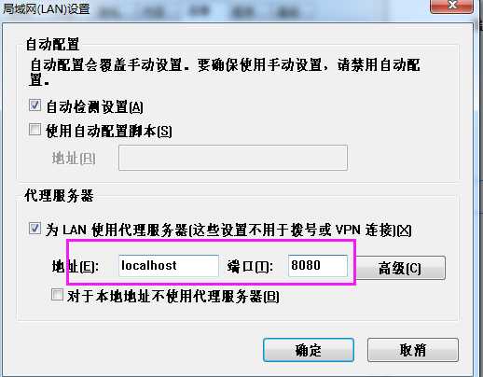The image size is (483, 377).
Task: Click the 对于本地地址不使用代理服务器(B) label text
Action: click(x=173, y=297)
